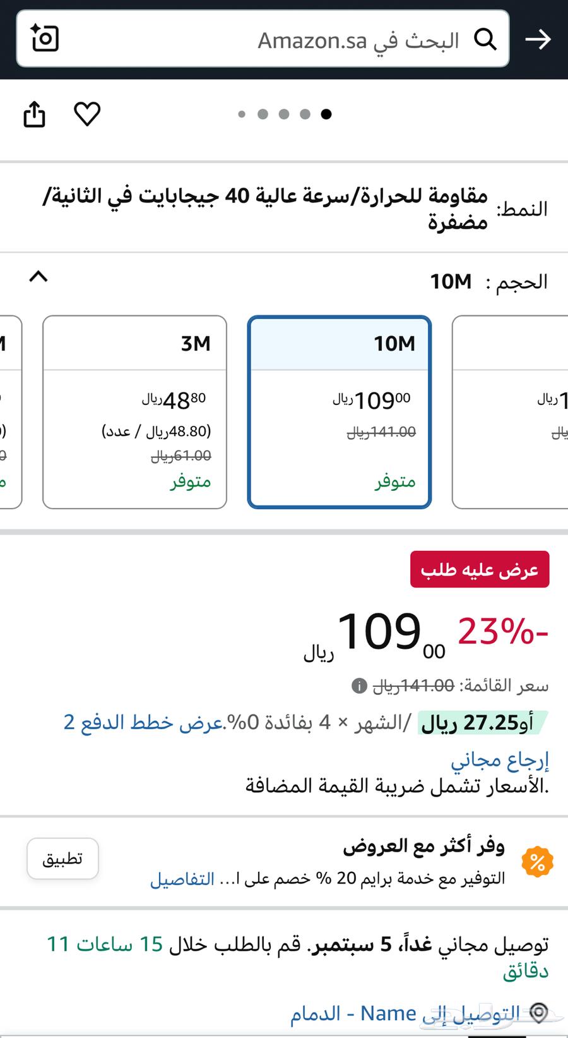Screen dimensions: 568x1038
Task: Tap the red عرض عليه طلب badge
Action: pyautogui.click(x=480, y=569)
